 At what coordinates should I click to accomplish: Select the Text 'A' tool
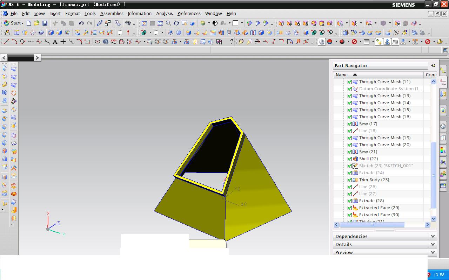55,42
